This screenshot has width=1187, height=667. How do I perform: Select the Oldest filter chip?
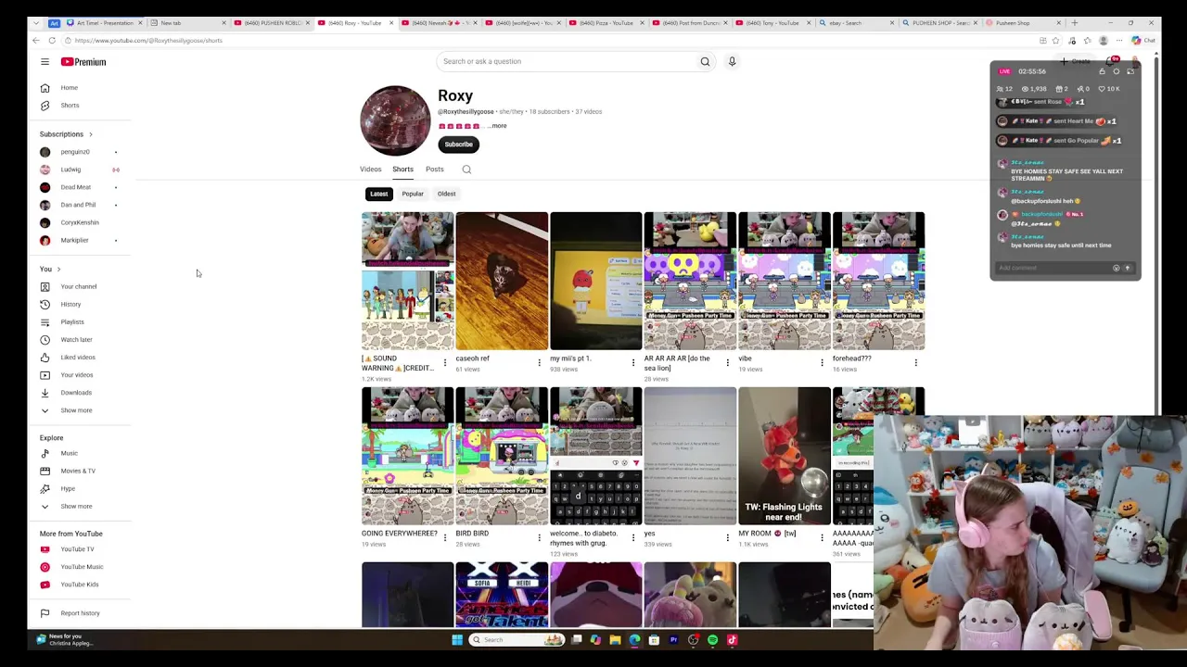(446, 194)
